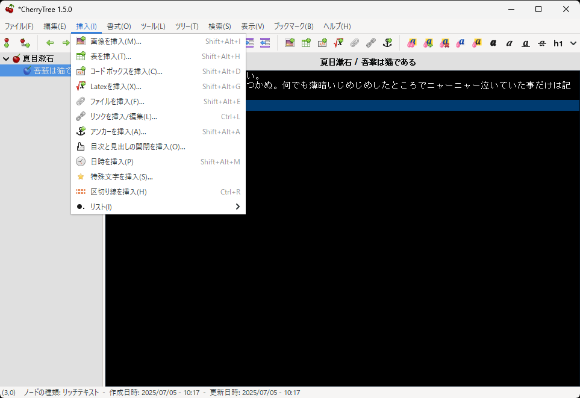Click the toolbar insert image icon
Viewport: 580px width, 398px height.
(x=290, y=43)
